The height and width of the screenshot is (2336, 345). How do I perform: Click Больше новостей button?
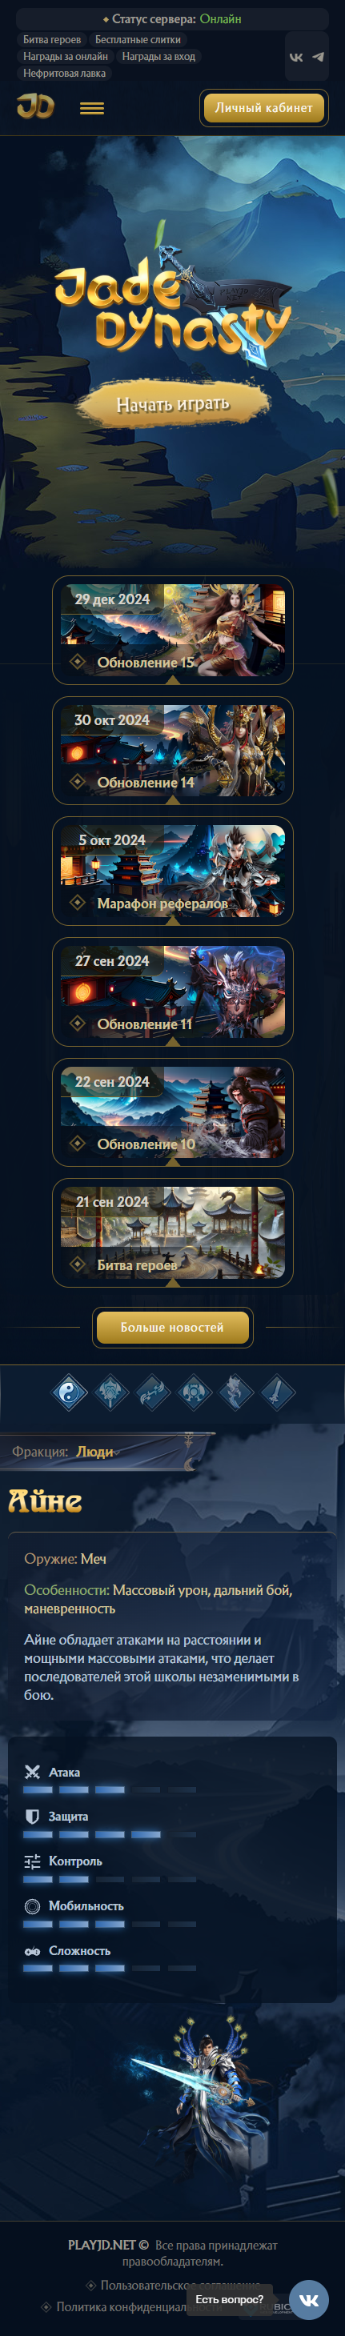(173, 1328)
